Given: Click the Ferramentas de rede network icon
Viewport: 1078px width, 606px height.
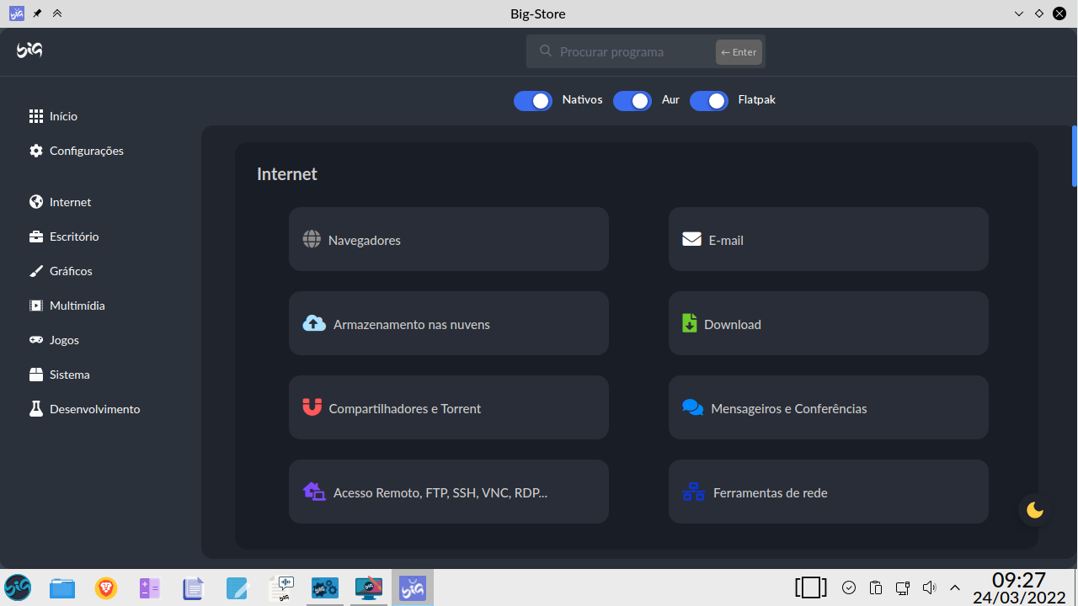Looking at the screenshot, I should coord(692,492).
